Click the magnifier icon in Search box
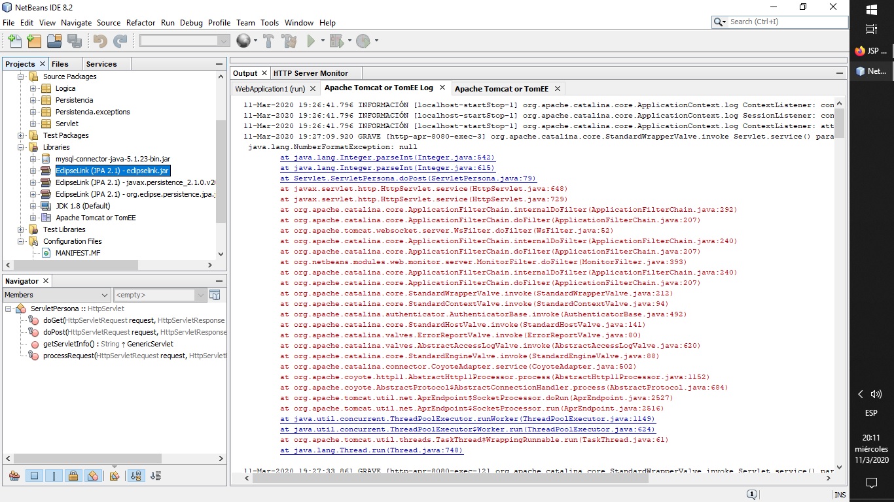894x502 pixels. 719,22
